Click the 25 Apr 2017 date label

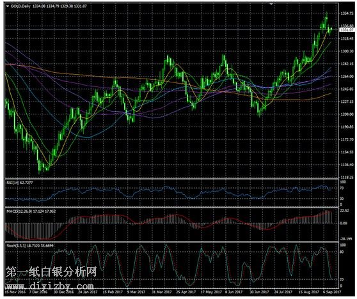(x=186, y=292)
